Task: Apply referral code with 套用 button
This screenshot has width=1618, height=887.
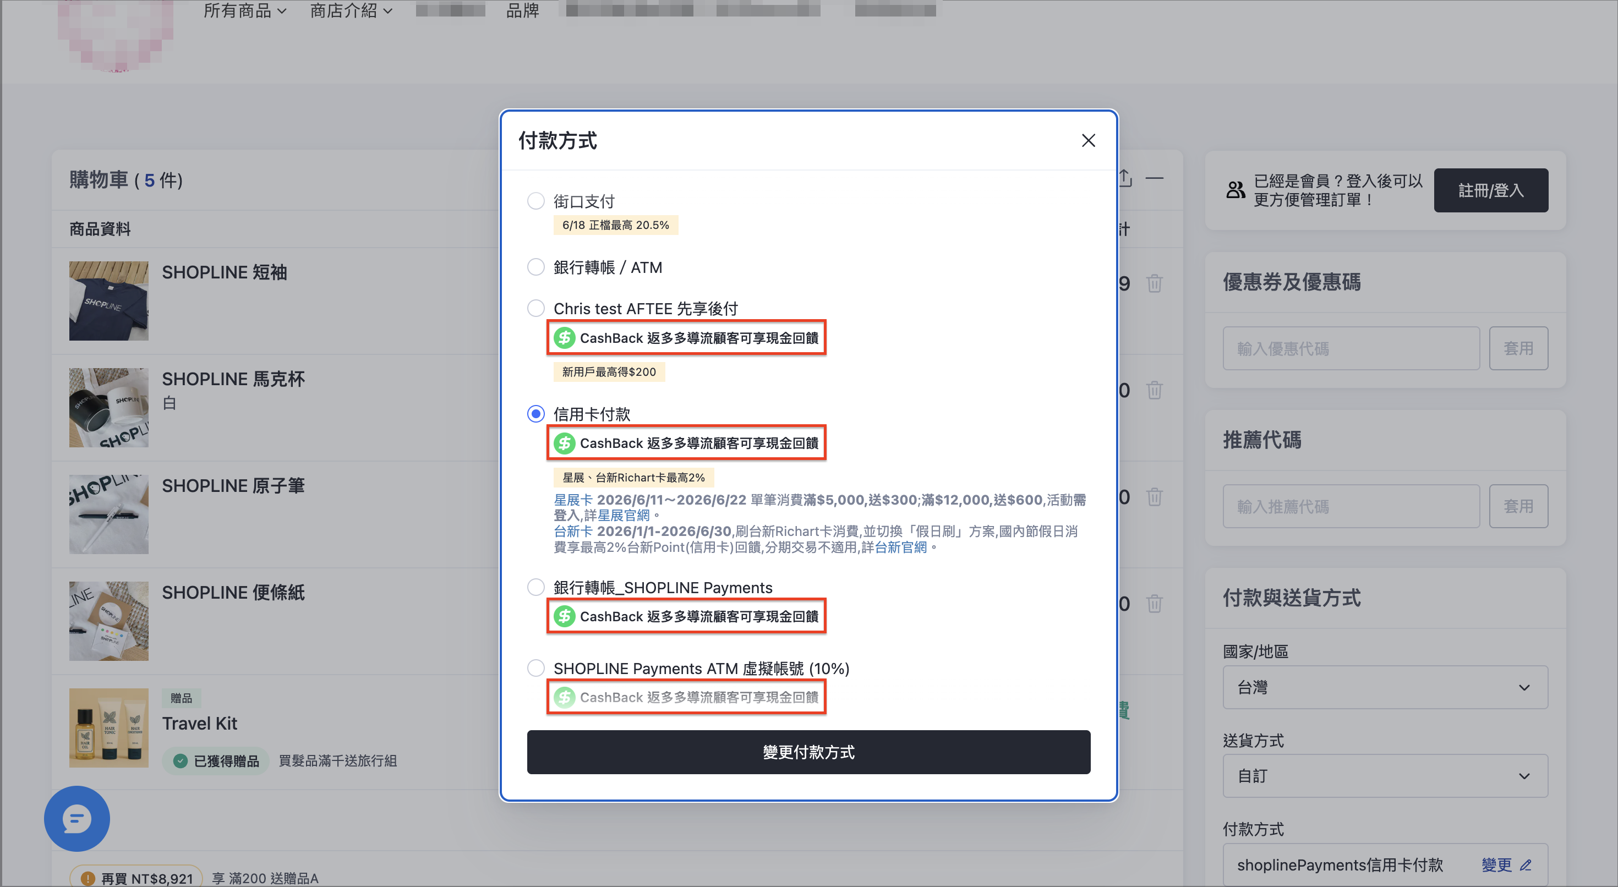Action: click(x=1518, y=506)
